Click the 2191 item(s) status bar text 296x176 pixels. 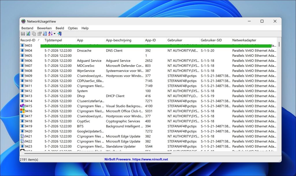pos(29,159)
